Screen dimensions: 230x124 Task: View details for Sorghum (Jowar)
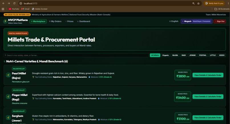(x=208, y=118)
